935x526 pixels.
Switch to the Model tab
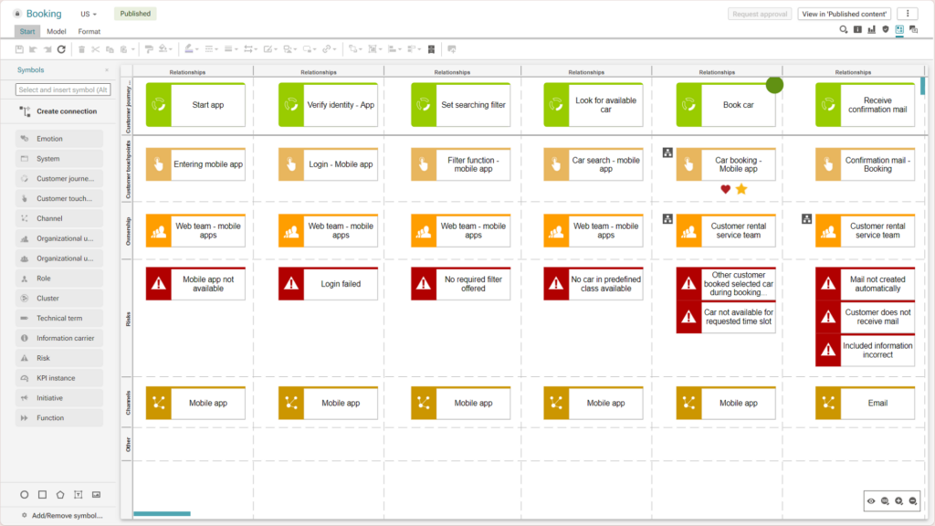[x=57, y=32]
